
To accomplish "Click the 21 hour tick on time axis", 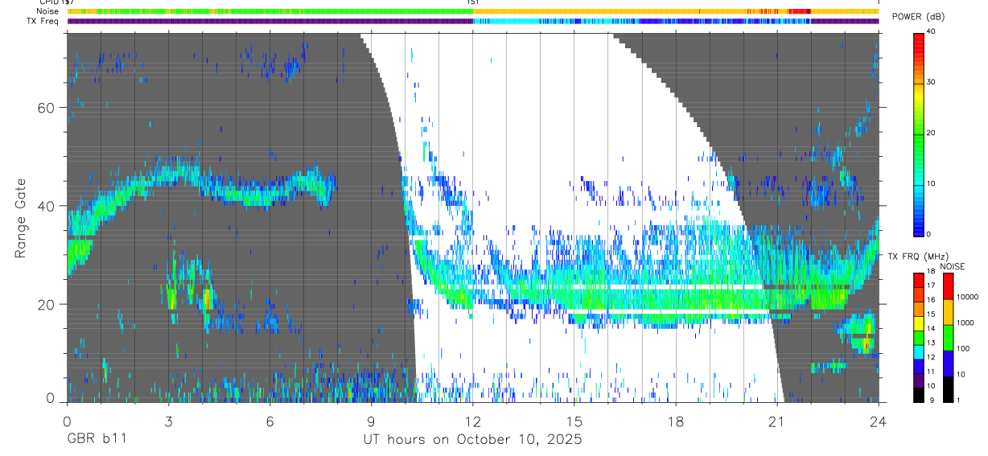I will (777, 420).
